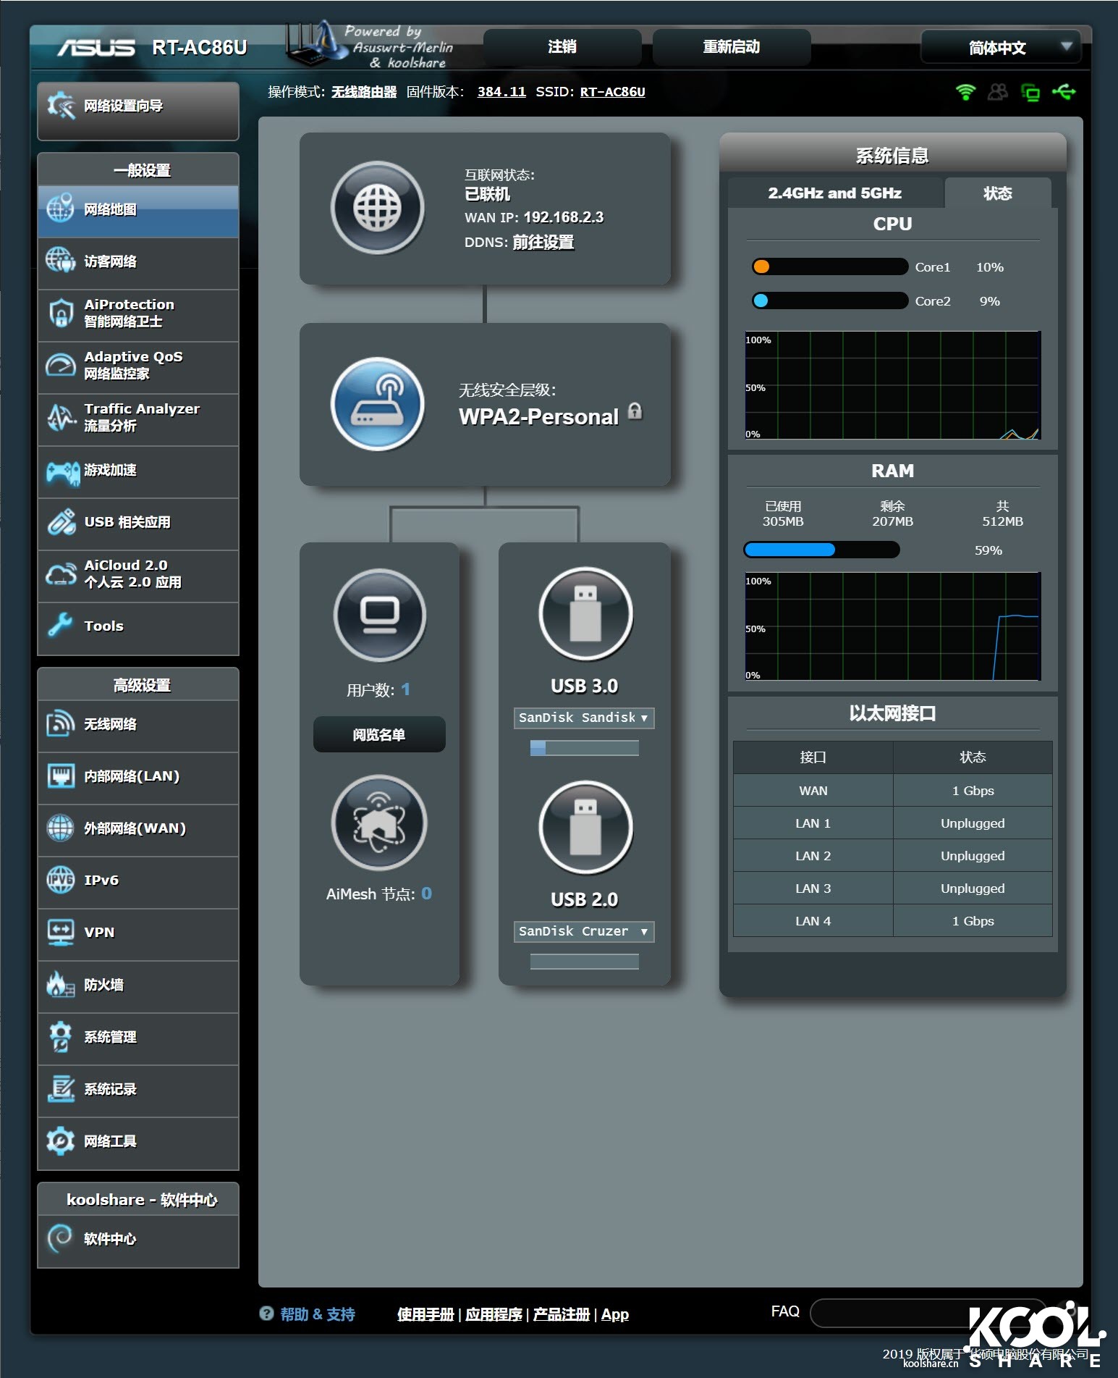Viewport: 1118px width, 1378px height.
Task: Click the SSID RT-AC86U link
Action: (613, 92)
